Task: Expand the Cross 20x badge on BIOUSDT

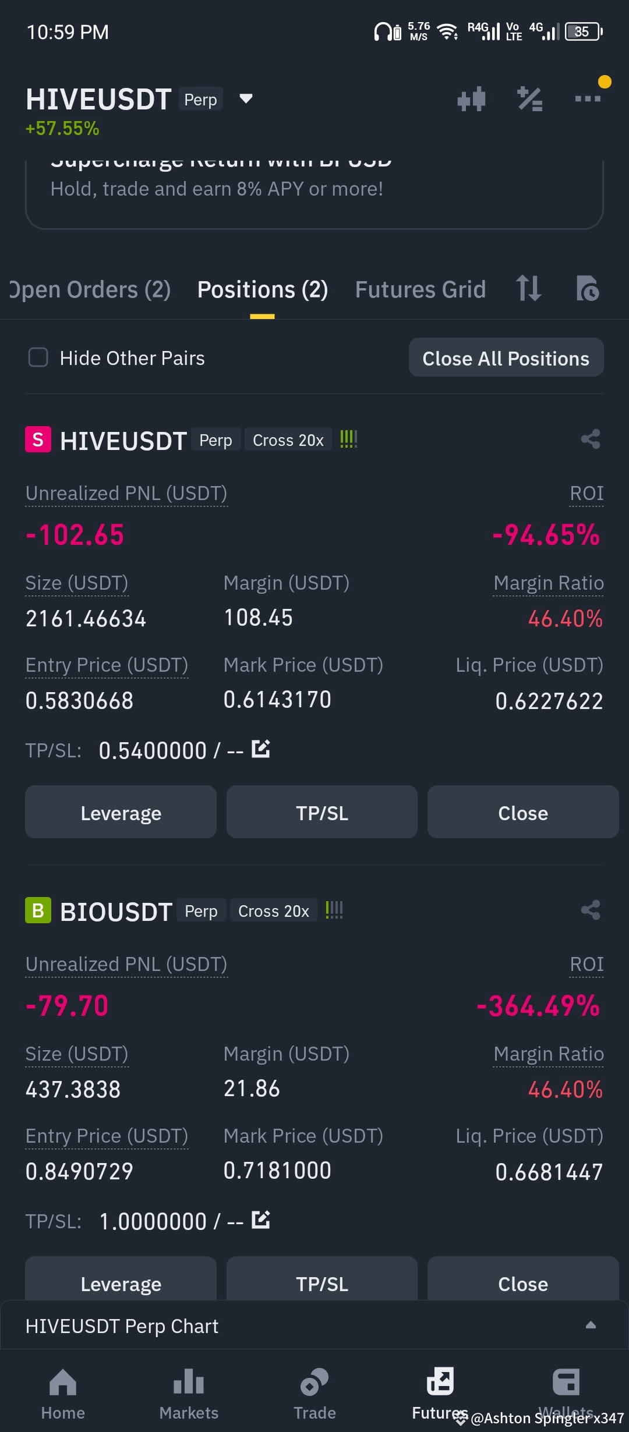Action: tap(273, 910)
